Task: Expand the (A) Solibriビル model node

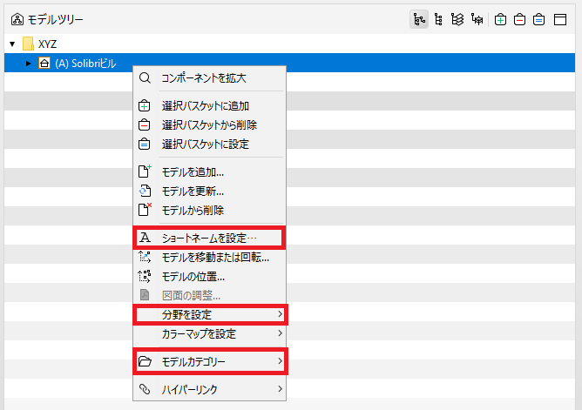Action: (28, 64)
